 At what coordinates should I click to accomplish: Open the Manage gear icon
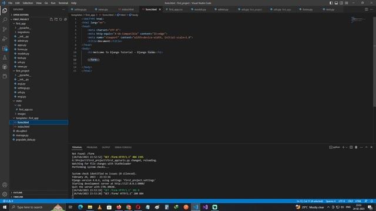pyautogui.click(x=5, y=194)
